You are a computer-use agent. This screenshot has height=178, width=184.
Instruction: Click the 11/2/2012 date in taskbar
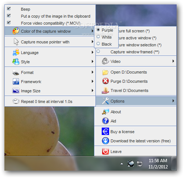(158, 167)
